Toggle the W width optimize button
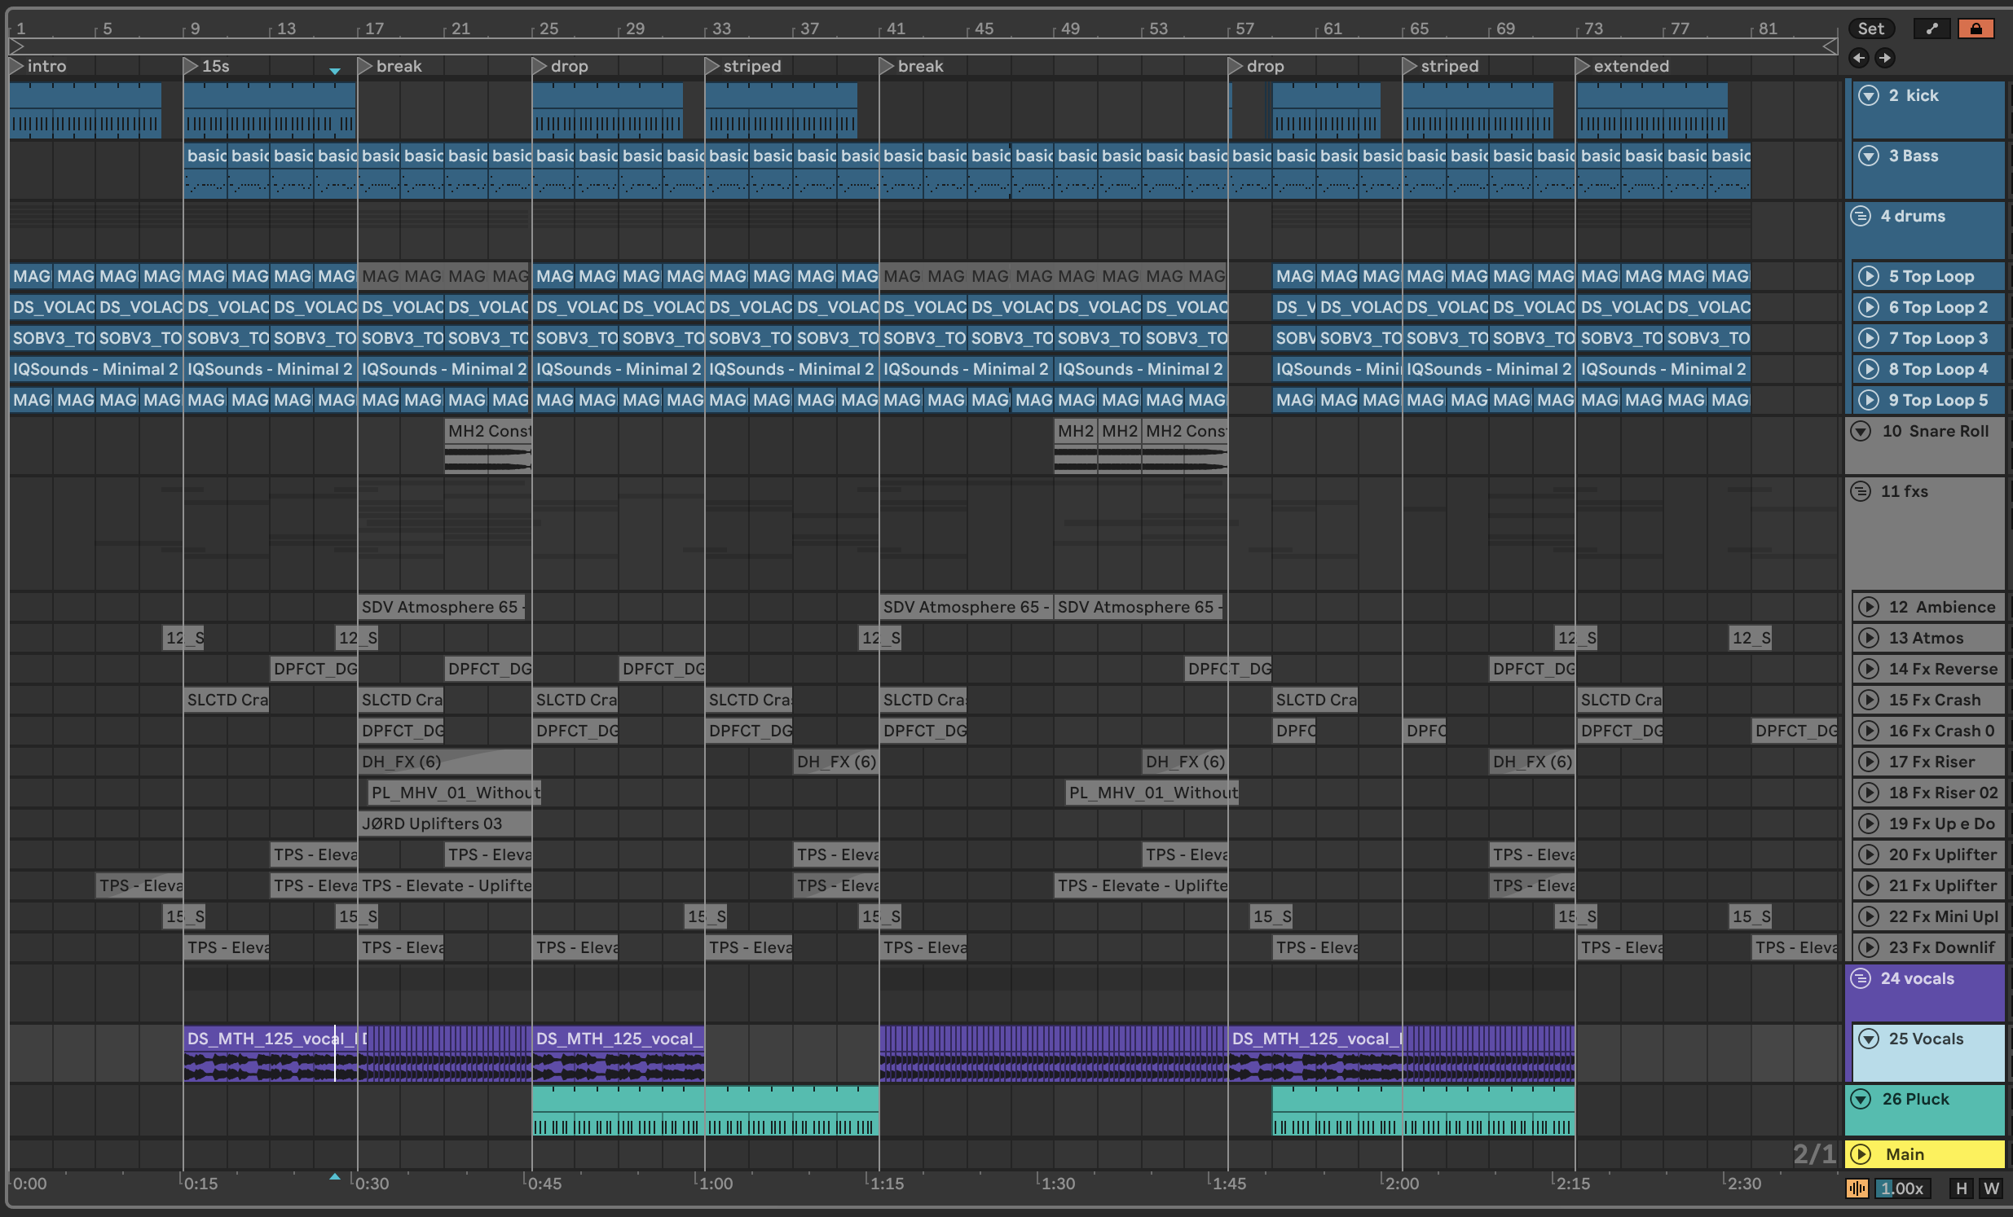The width and height of the screenshot is (2013, 1217). point(1991,1188)
